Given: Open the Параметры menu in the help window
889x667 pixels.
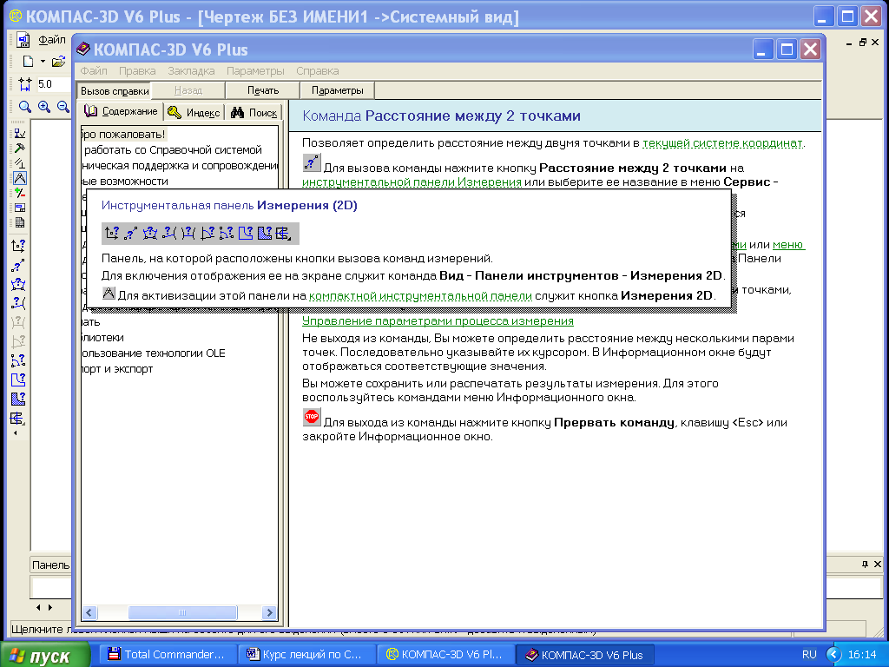Looking at the screenshot, I should point(255,71).
